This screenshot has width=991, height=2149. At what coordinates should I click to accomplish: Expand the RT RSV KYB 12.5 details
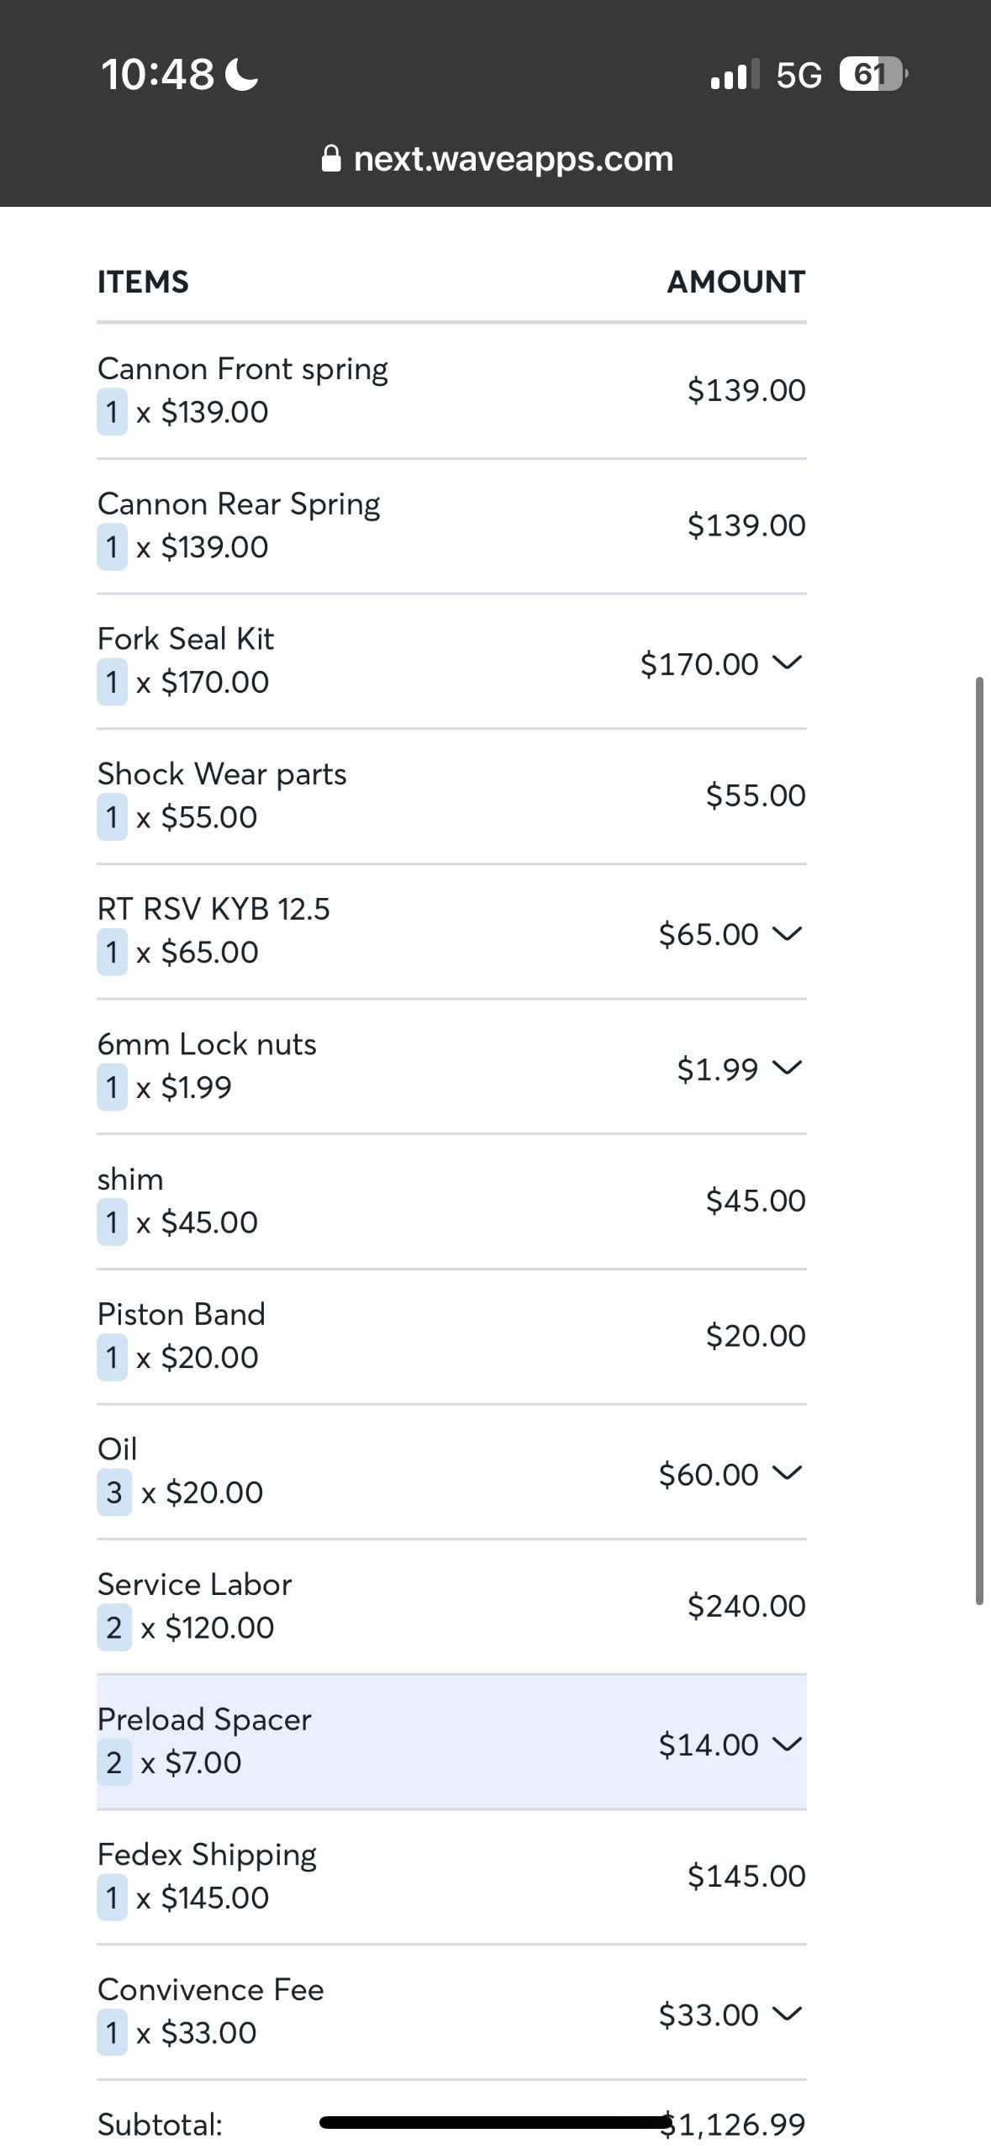(x=787, y=933)
